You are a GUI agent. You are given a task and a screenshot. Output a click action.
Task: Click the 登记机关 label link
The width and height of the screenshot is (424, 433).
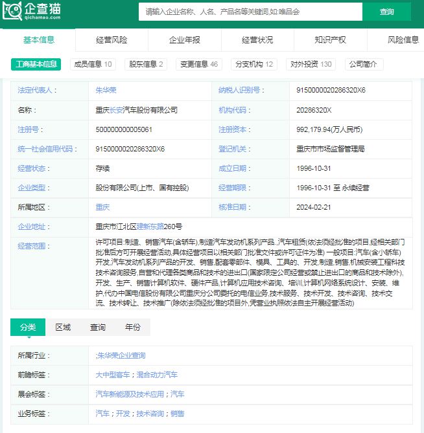(232, 149)
